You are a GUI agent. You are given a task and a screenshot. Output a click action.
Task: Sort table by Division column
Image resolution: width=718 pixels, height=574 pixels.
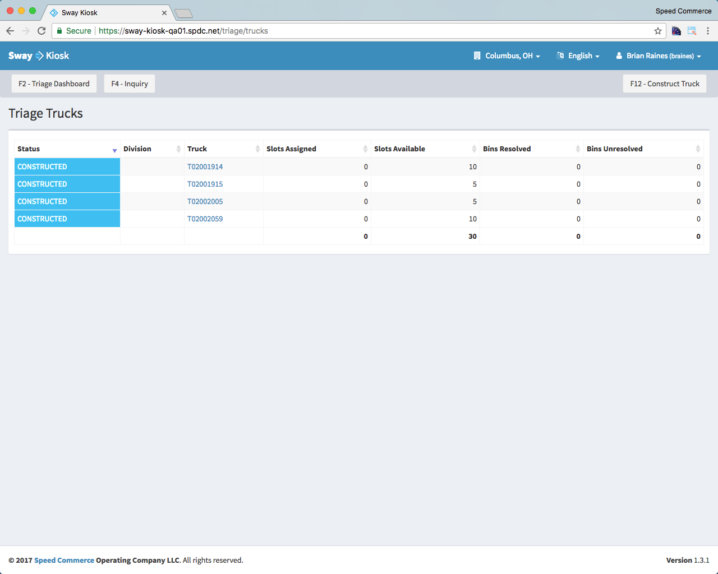[x=152, y=149]
